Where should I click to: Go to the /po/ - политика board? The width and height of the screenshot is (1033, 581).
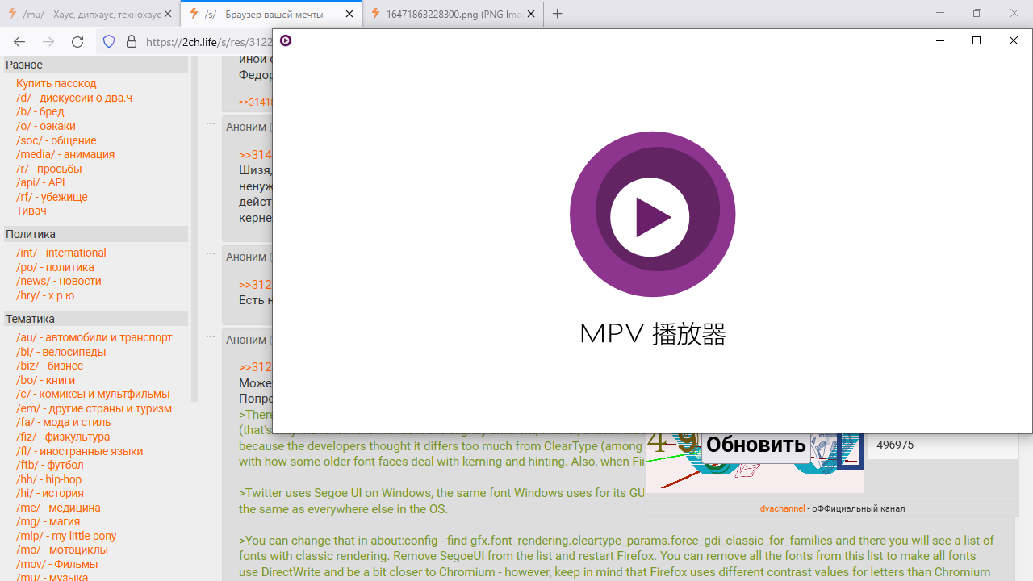(55, 267)
